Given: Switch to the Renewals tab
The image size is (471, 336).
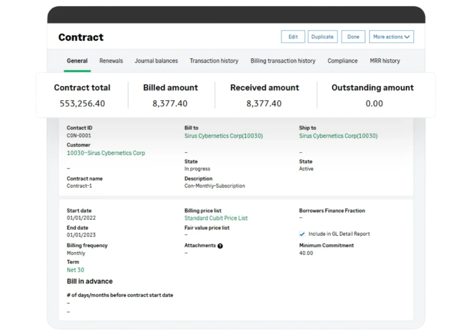Looking at the screenshot, I should [x=111, y=61].
